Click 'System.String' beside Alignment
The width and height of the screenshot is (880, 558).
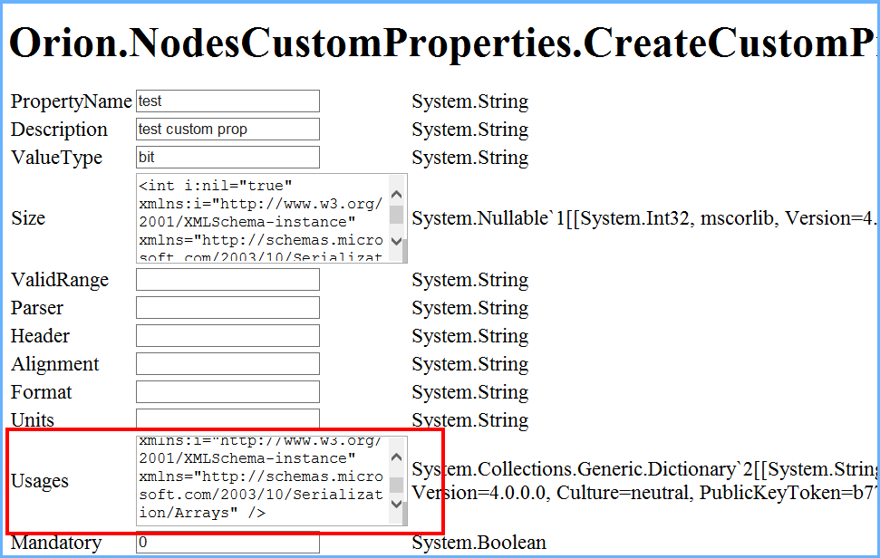[x=470, y=364]
